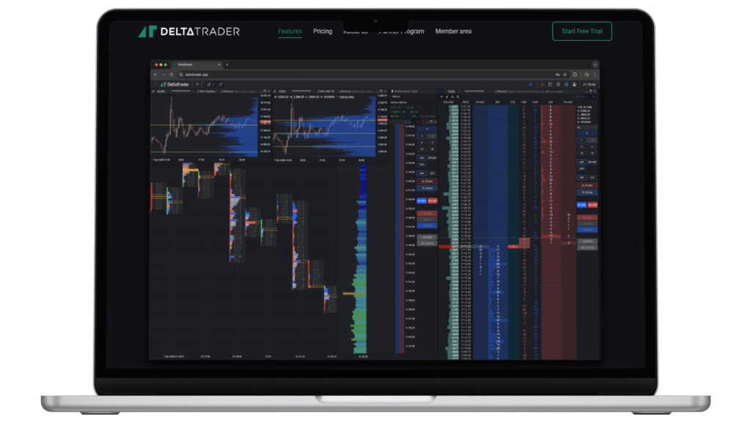The image size is (751, 422).
Task: Open a new browser tab with the plus
Action: click(227, 64)
